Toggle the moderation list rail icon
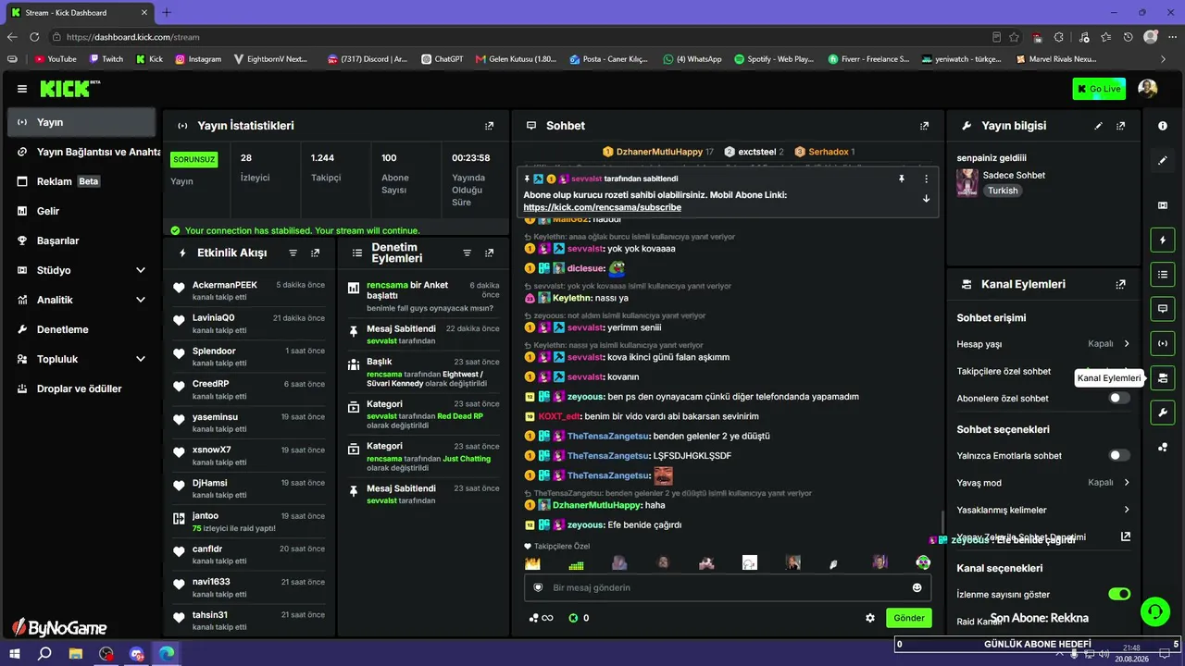Screen dimensions: 1185x666 pyautogui.click(x=1163, y=275)
